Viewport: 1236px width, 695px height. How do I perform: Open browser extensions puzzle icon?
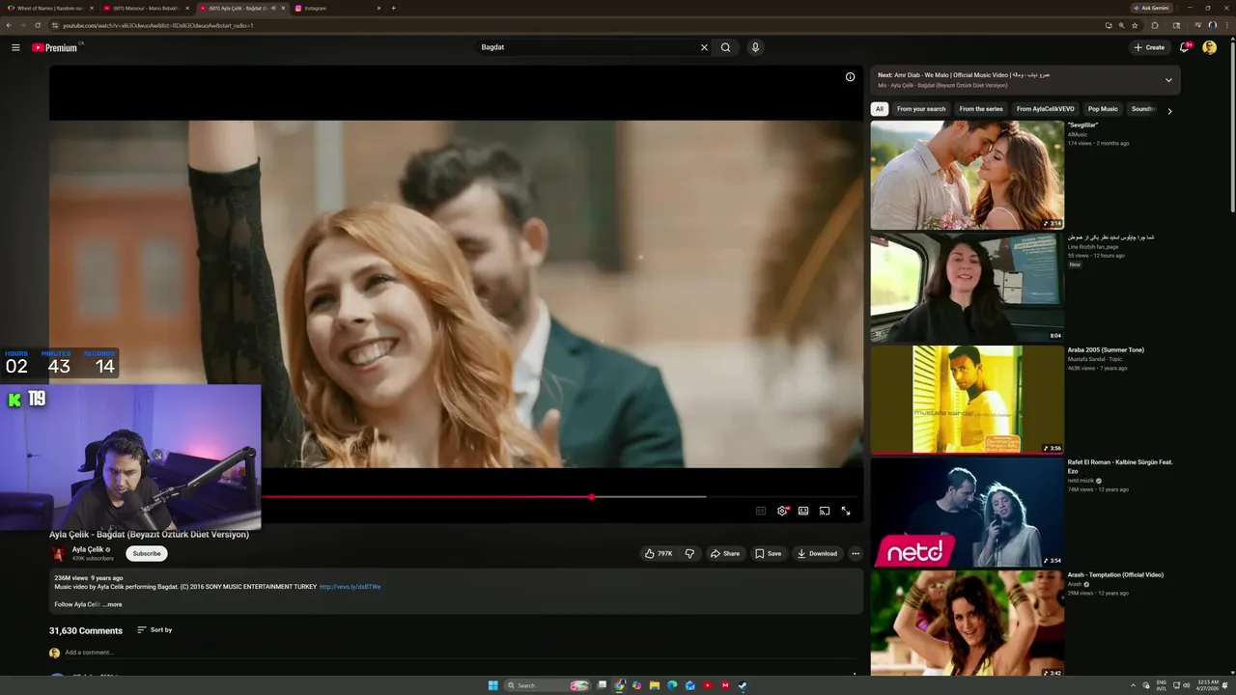click(1155, 25)
